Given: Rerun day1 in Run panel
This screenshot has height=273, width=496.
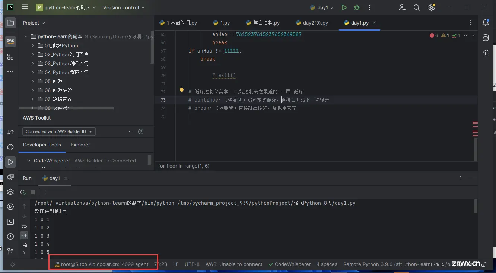Looking at the screenshot, I should (23, 192).
